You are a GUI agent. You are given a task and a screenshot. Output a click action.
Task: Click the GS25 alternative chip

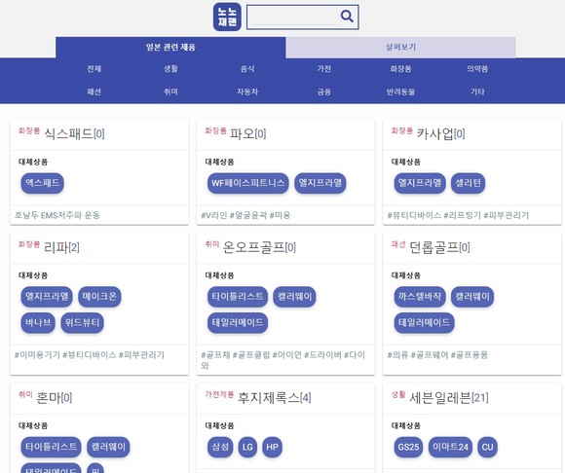click(408, 447)
